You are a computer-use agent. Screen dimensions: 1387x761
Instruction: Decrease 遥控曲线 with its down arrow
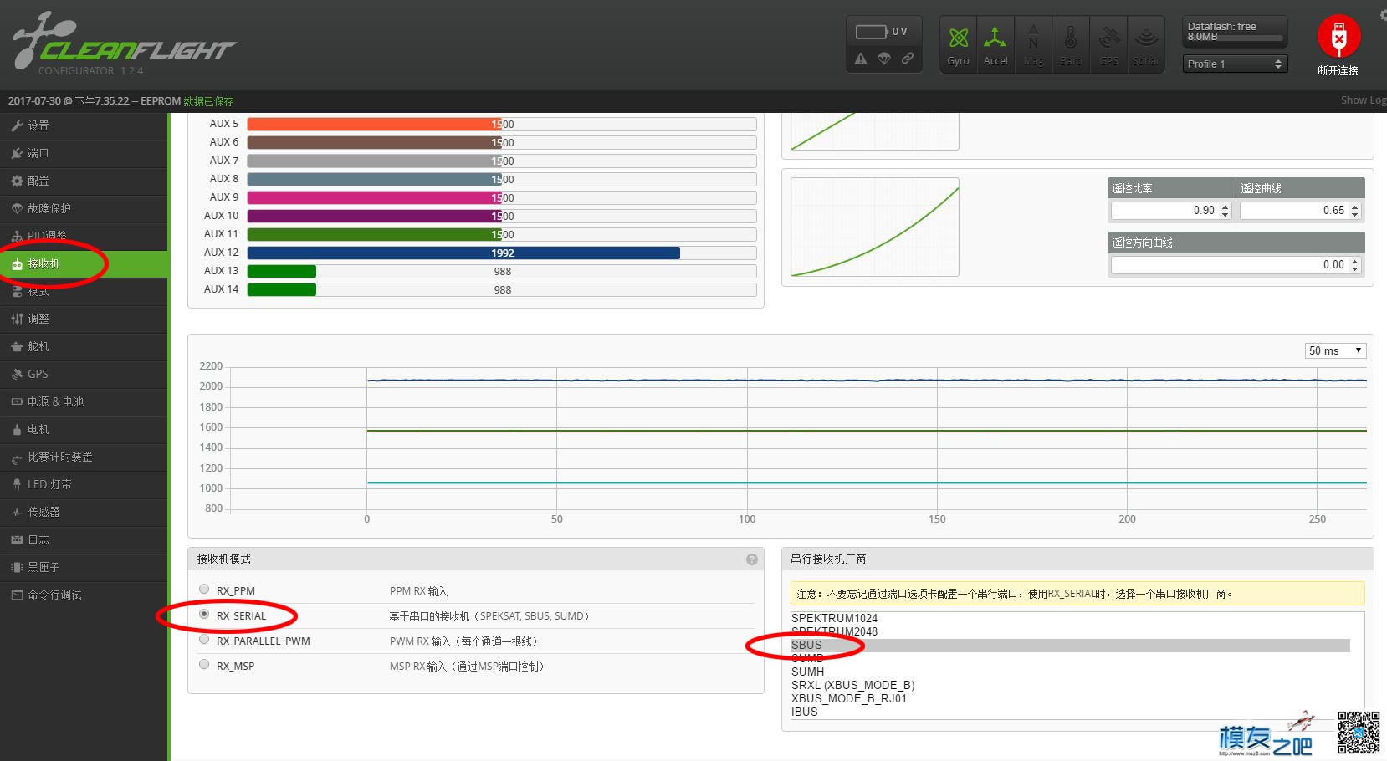pyautogui.click(x=1355, y=214)
